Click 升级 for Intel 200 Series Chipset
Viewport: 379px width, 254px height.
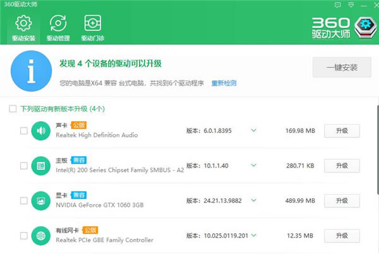pyautogui.click(x=342, y=166)
